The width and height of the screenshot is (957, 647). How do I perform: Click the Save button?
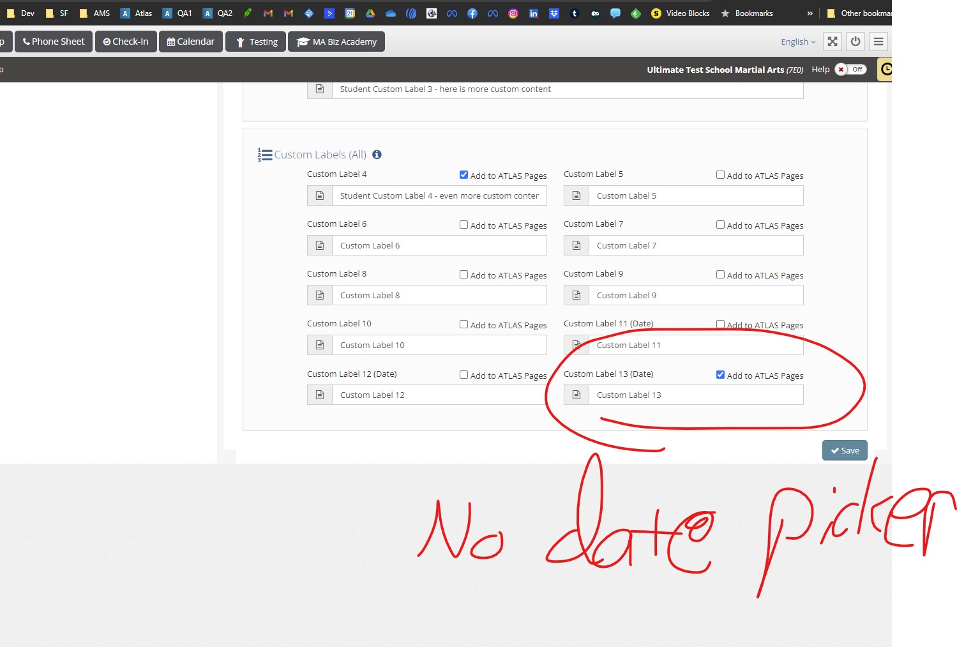[844, 450]
